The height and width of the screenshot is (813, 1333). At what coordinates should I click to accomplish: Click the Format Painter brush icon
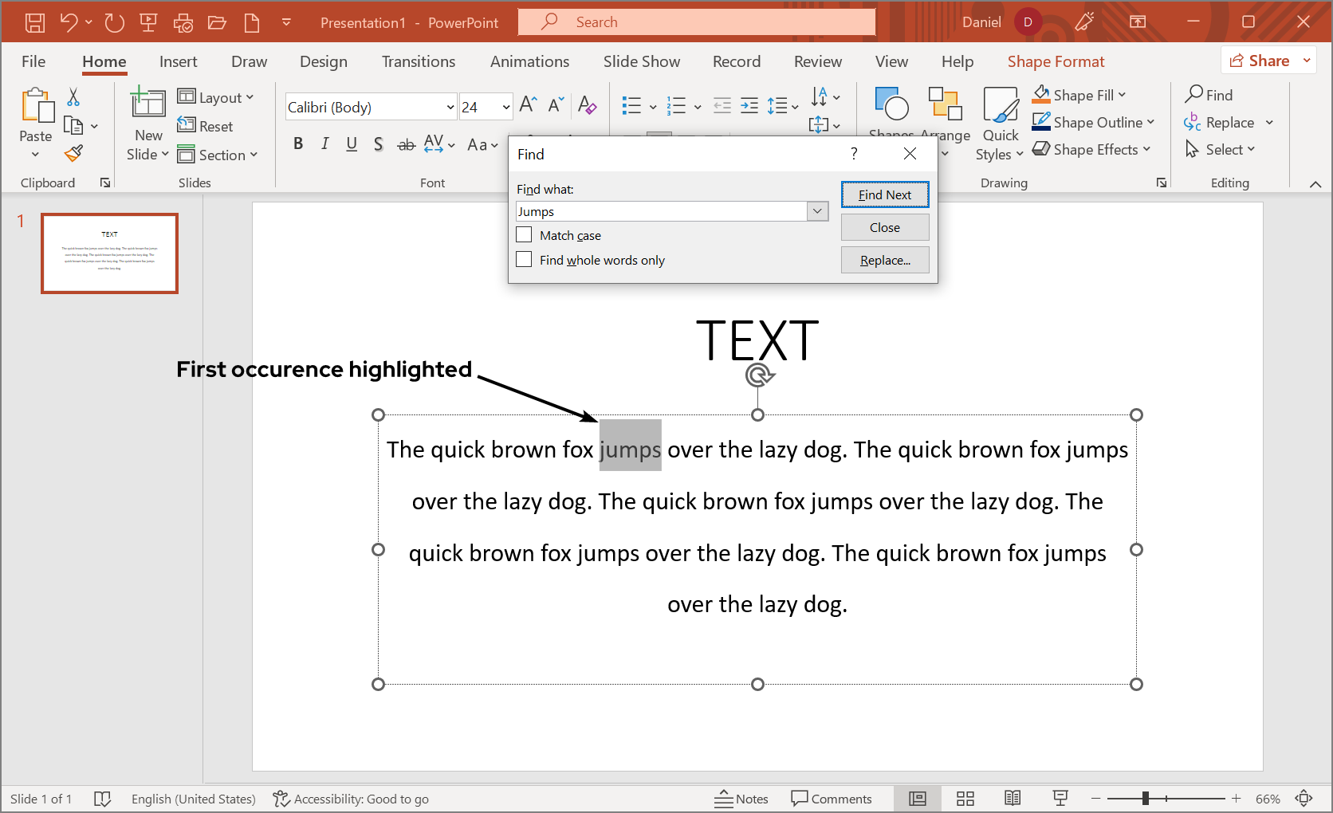[73, 153]
